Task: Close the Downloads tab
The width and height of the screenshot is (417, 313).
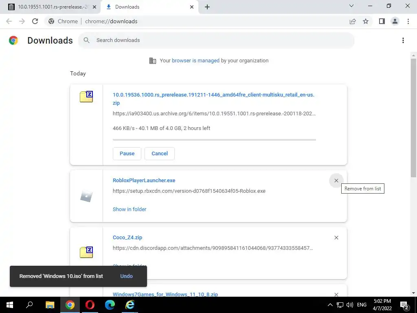Action: pos(192,7)
